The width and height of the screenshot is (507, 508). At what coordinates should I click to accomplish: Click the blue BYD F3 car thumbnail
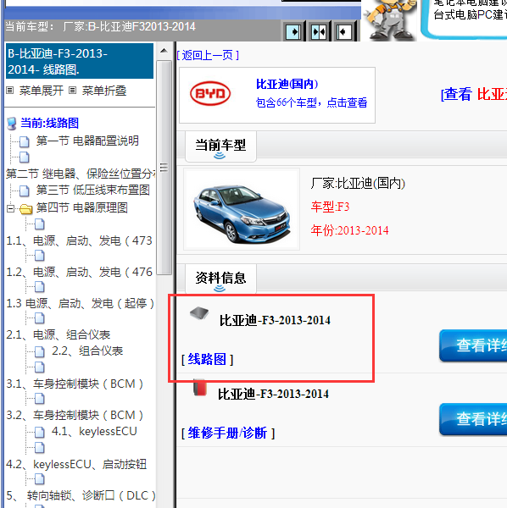point(242,209)
